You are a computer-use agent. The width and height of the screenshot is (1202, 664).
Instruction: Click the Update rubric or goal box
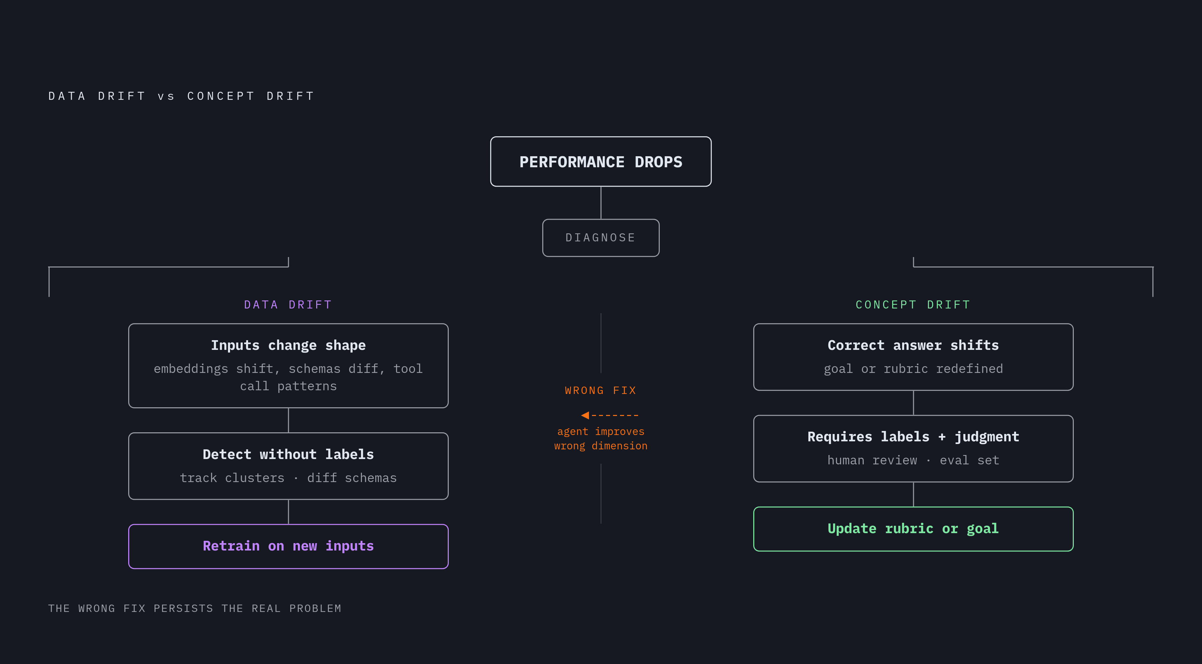coord(913,529)
